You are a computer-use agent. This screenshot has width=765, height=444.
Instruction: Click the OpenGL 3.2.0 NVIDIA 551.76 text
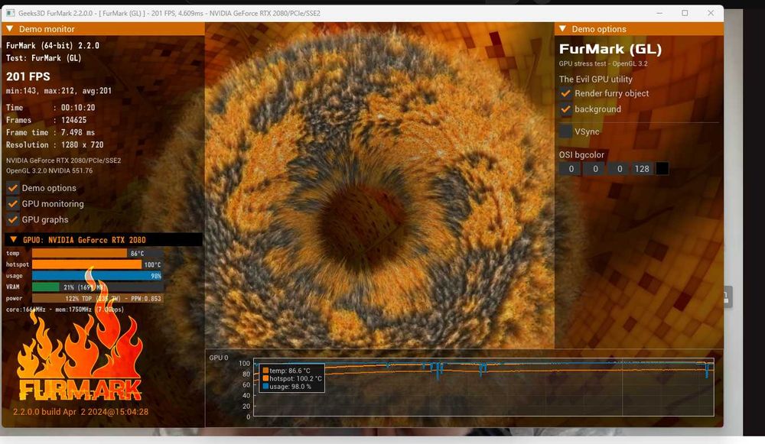click(x=49, y=170)
